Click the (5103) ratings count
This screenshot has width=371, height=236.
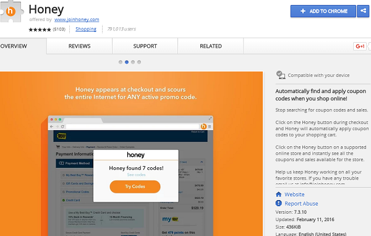(x=59, y=29)
